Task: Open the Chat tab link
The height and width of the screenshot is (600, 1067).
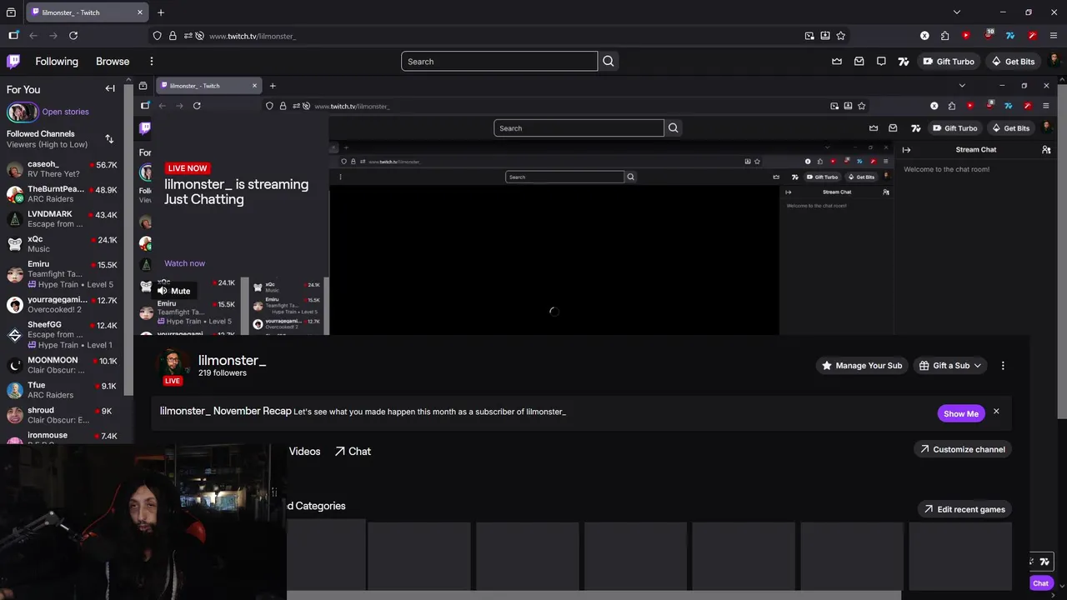Action: [353, 451]
